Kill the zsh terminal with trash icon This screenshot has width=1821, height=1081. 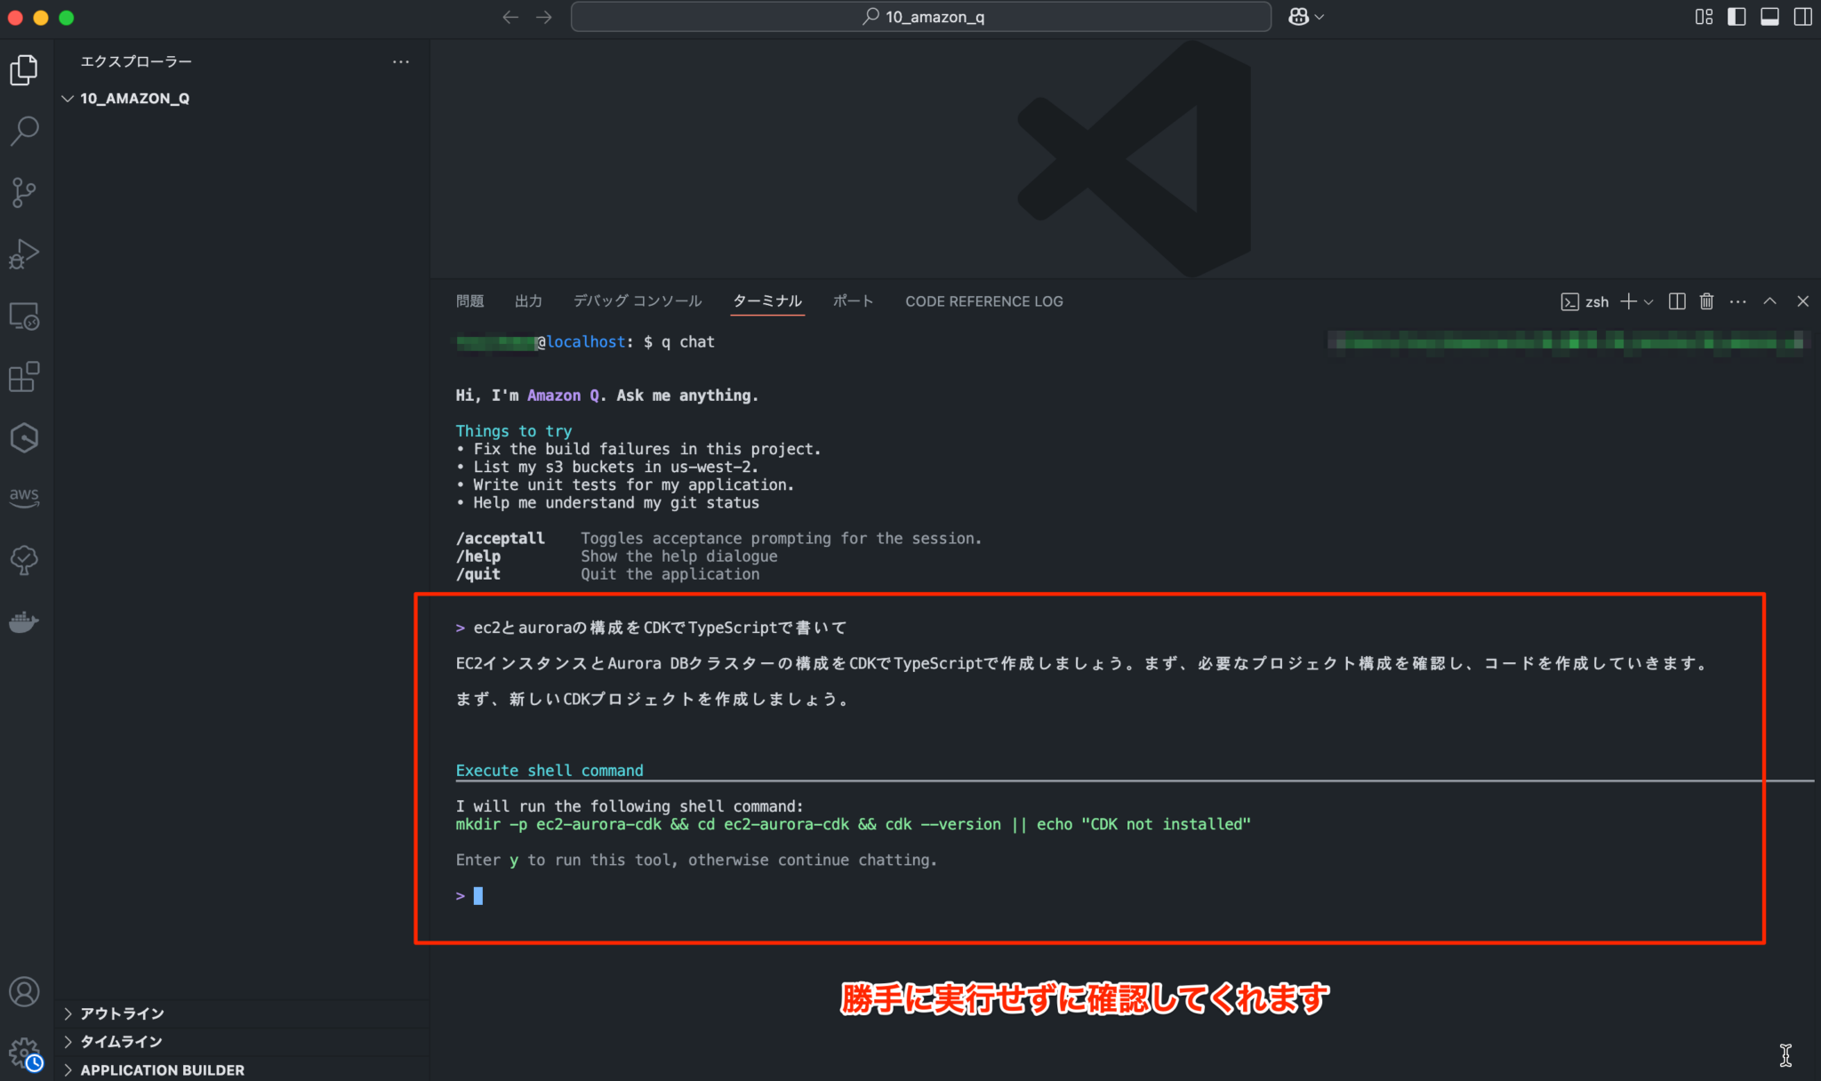[x=1706, y=301]
